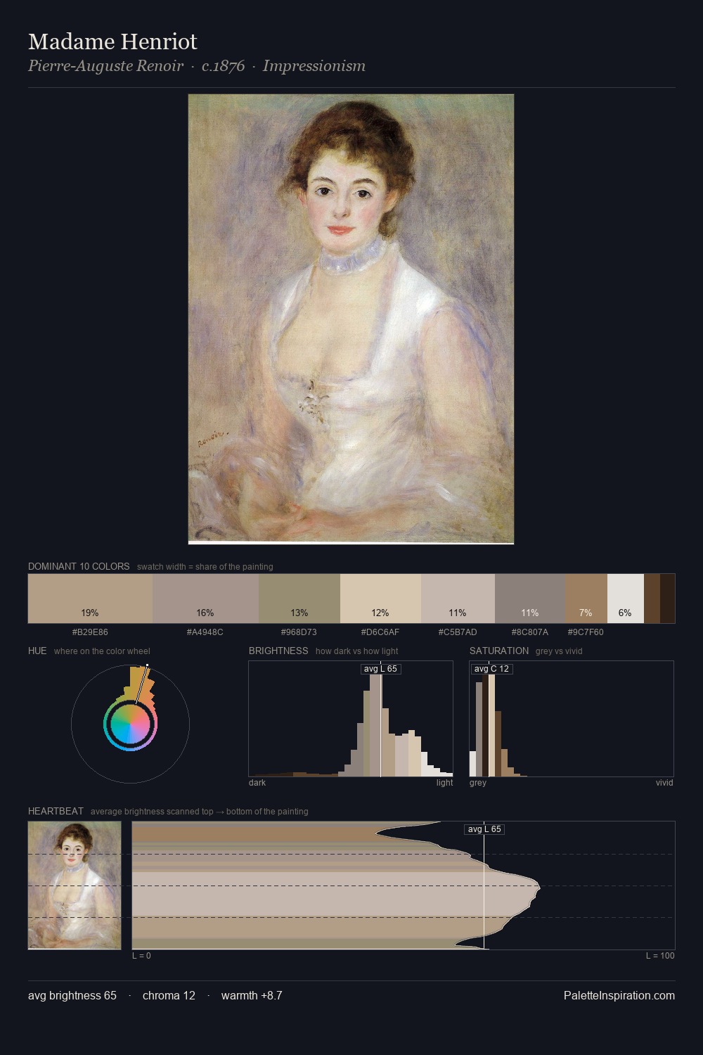Click the 'light' axis label
Screen dimensions: 703x1055
444,783
